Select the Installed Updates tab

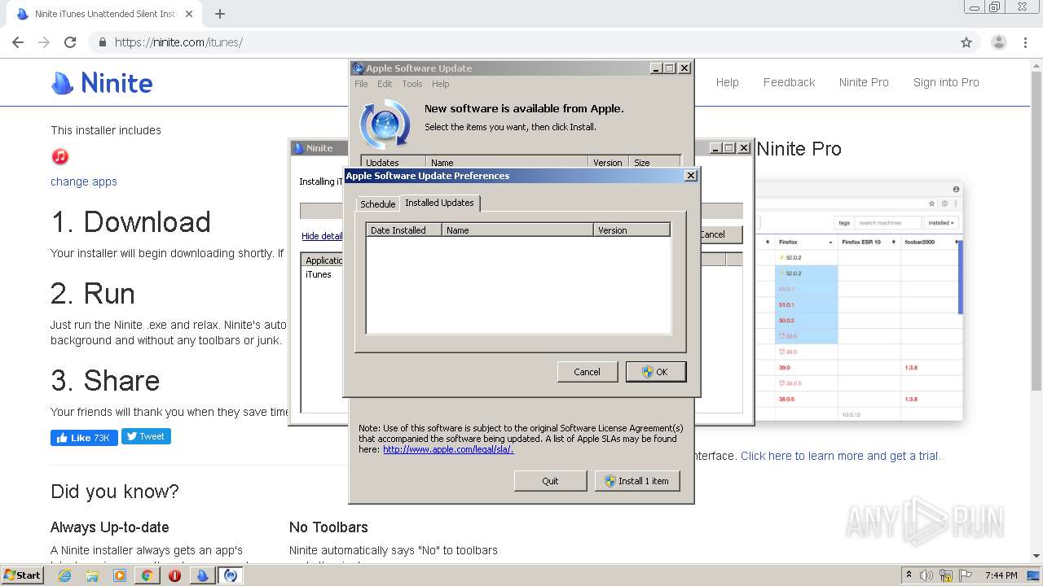coord(439,203)
